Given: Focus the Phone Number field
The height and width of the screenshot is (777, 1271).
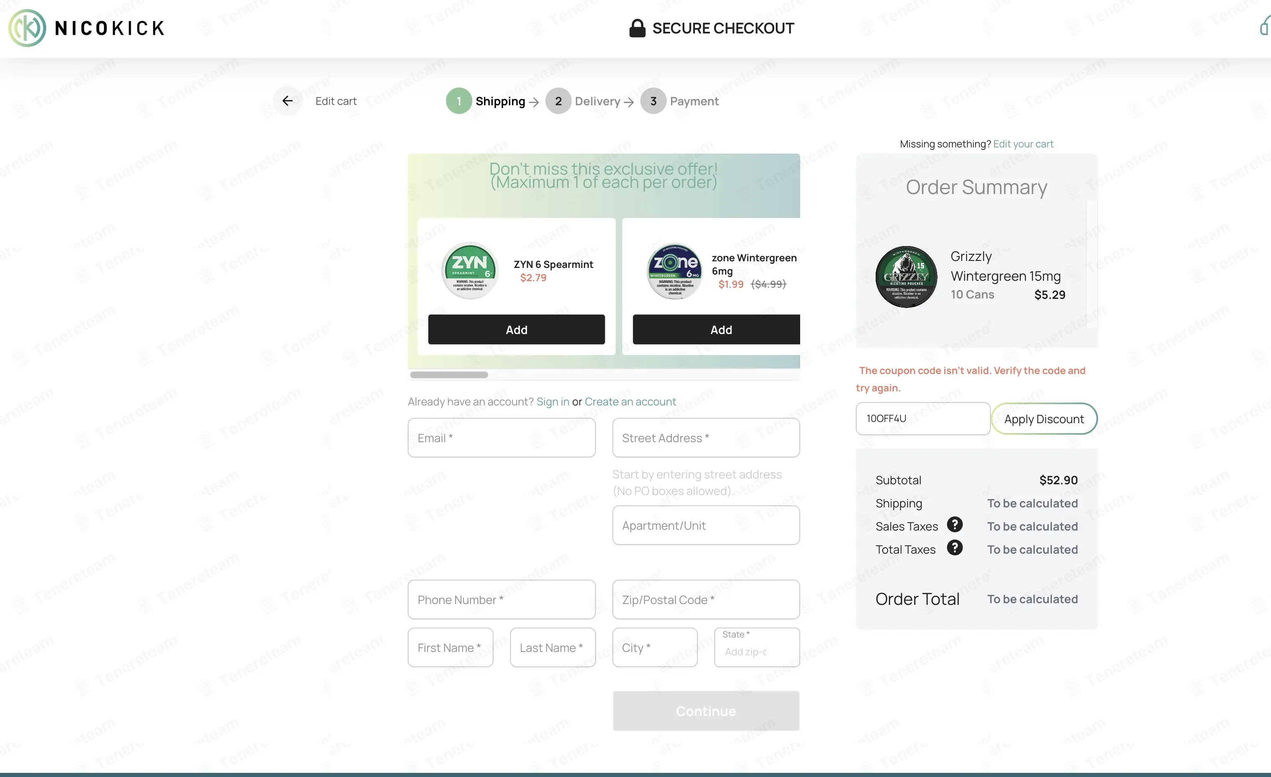Looking at the screenshot, I should coord(501,599).
